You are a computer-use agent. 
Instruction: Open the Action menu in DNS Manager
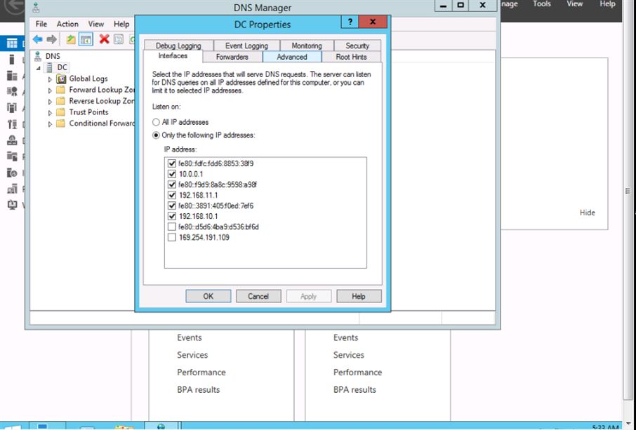coord(67,24)
